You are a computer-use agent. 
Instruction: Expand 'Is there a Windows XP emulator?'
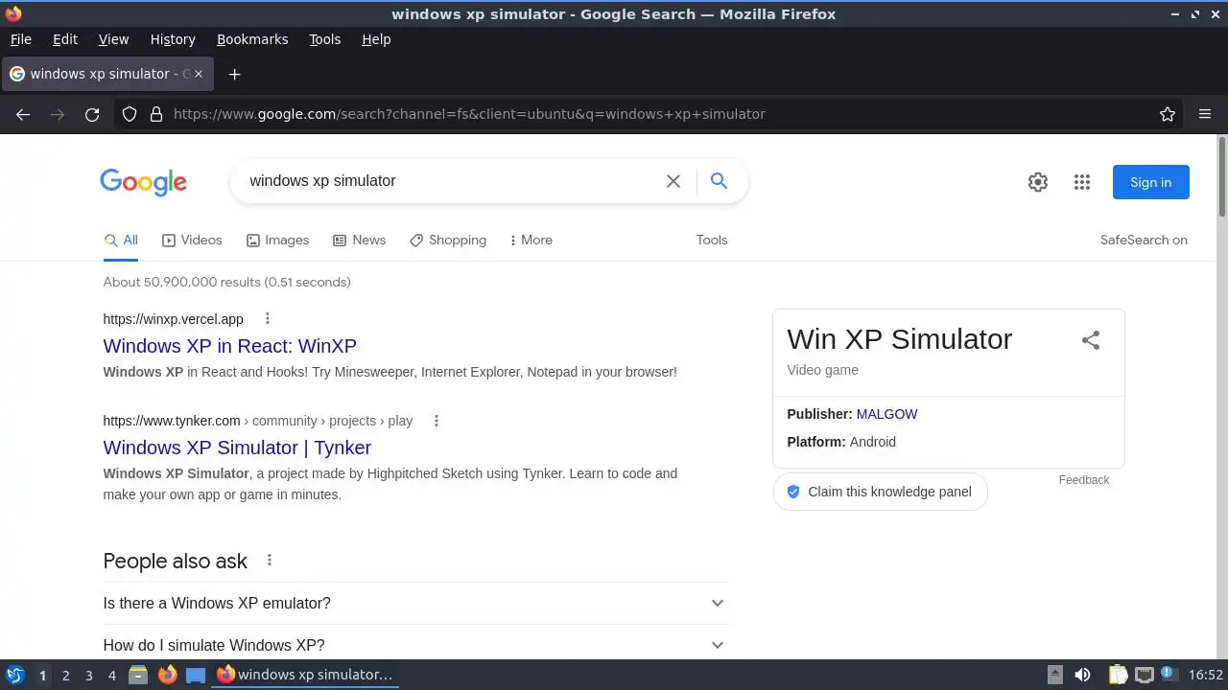pos(415,603)
